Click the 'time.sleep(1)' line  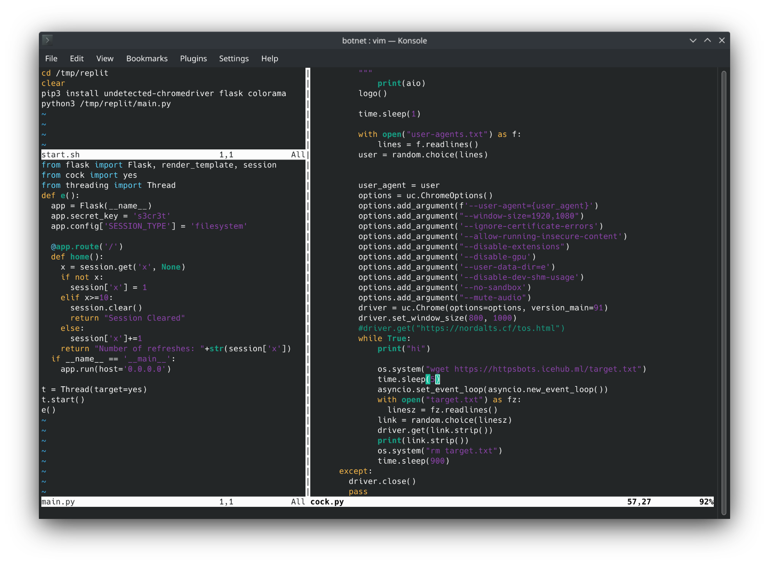(390, 114)
